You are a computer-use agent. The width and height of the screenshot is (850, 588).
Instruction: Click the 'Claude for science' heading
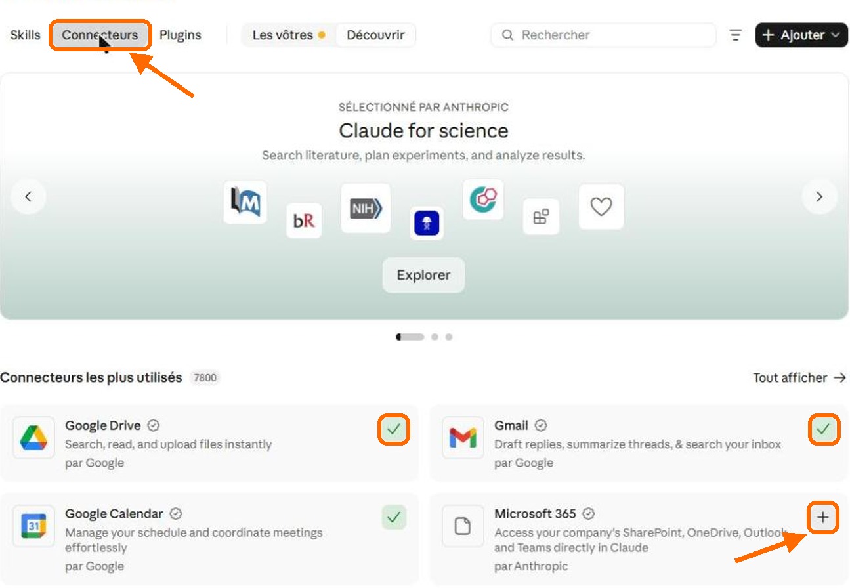tap(423, 131)
